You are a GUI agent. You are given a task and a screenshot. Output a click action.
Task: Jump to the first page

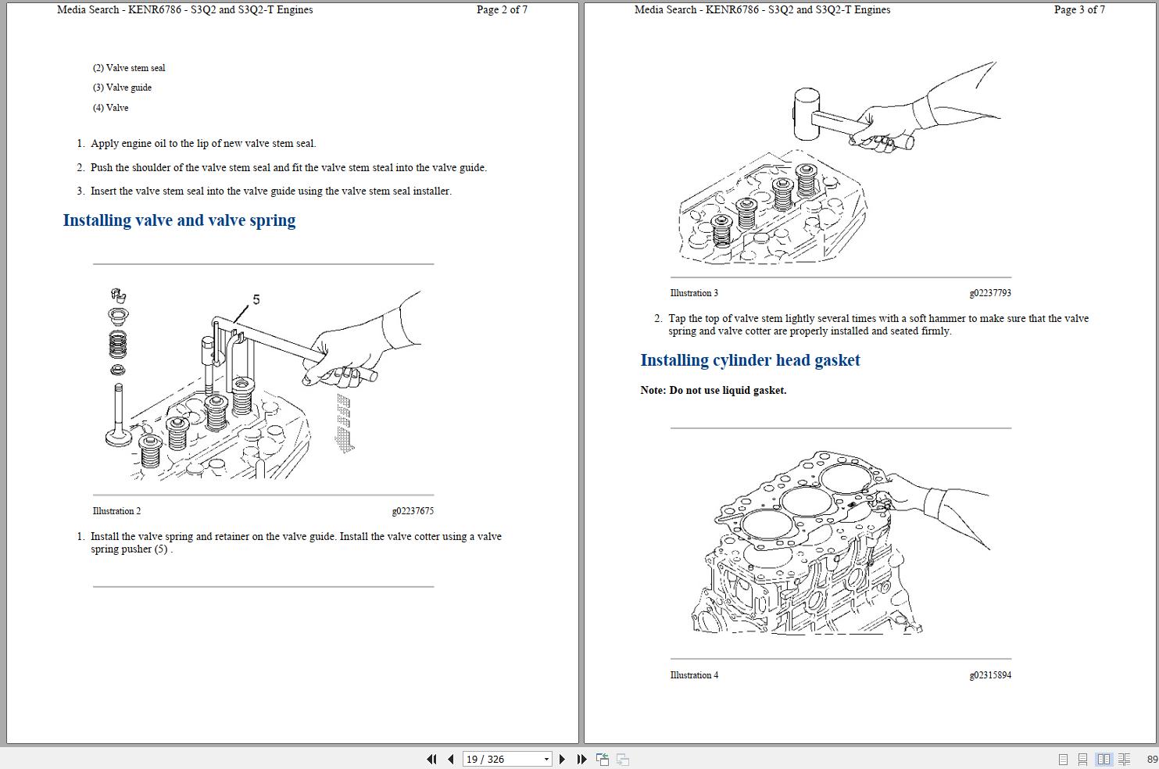click(x=432, y=759)
